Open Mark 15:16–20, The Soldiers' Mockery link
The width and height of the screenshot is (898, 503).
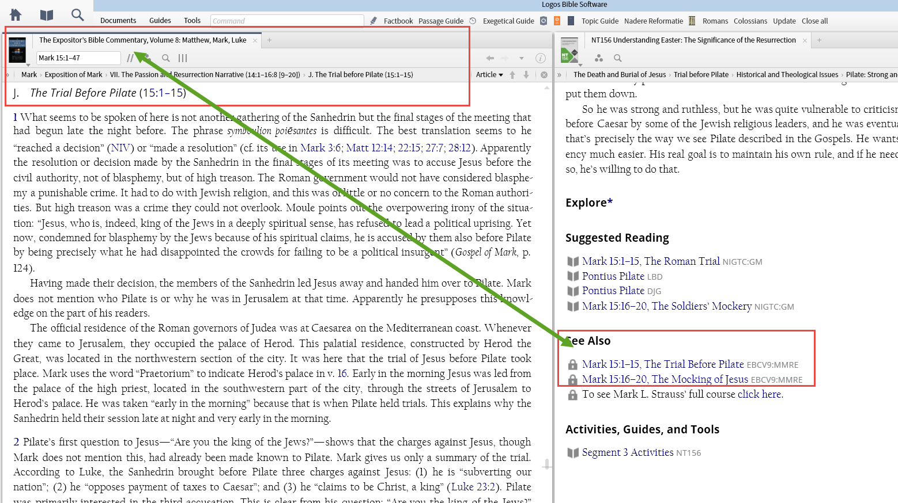[x=667, y=306]
